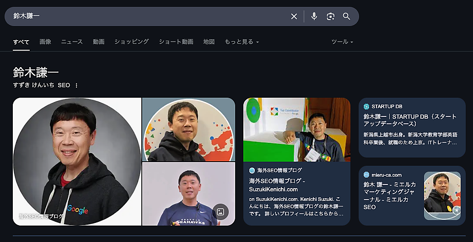
Task: Click the 海外SEO情報ブログ caption on large photo
Action: (41, 216)
